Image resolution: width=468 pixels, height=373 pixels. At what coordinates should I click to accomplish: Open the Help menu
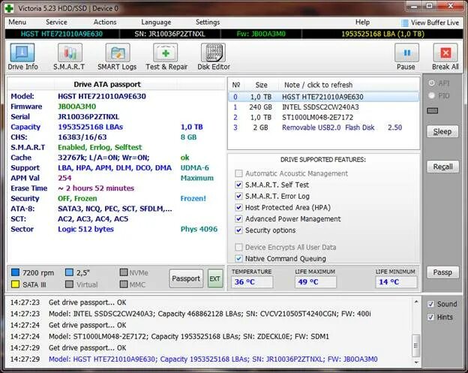362,22
